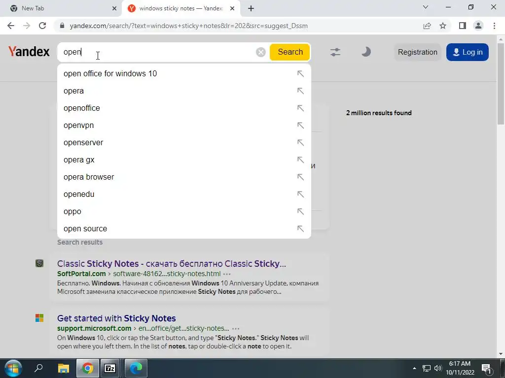Open Chrome tab search chevron

click(426, 7)
